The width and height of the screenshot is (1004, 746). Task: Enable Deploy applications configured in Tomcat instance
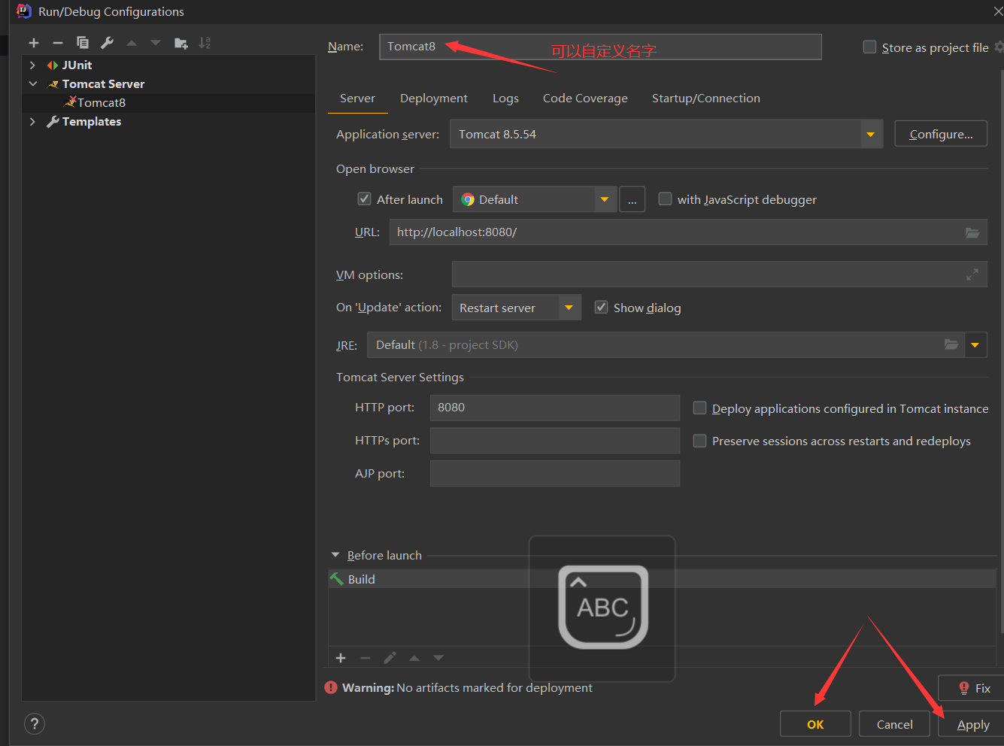click(699, 408)
